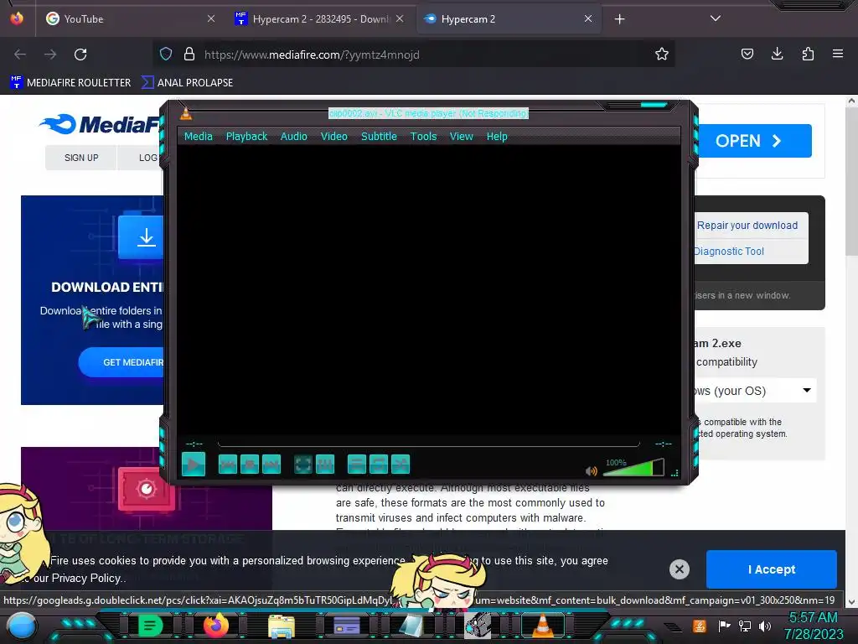858x644 pixels.
Task: Click the MediaFire logo
Action: click(101, 124)
